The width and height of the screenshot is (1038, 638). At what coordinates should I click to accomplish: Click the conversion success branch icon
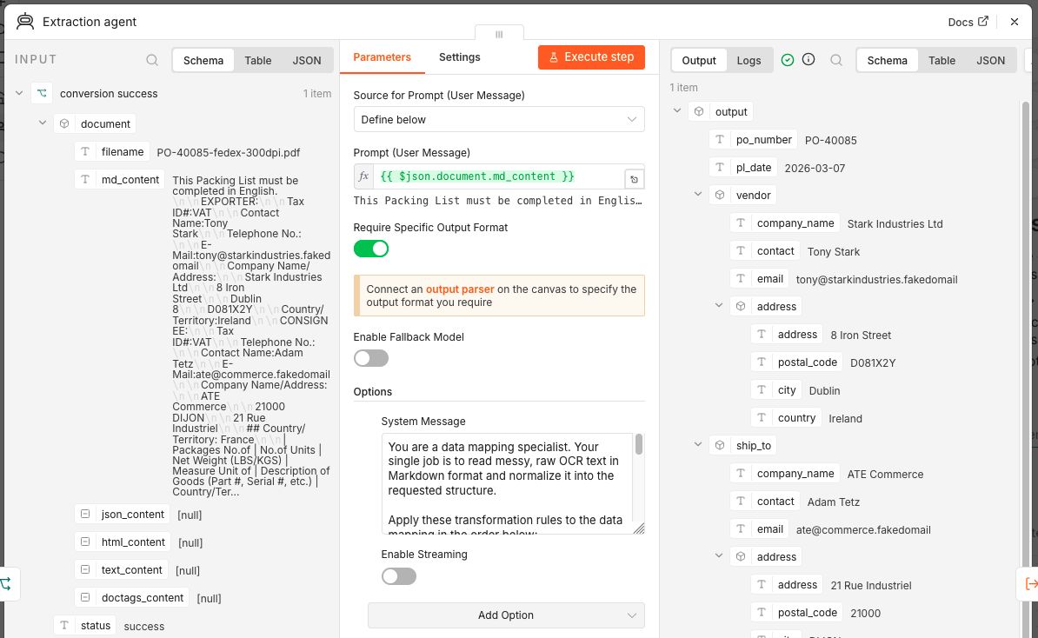(42, 93)
